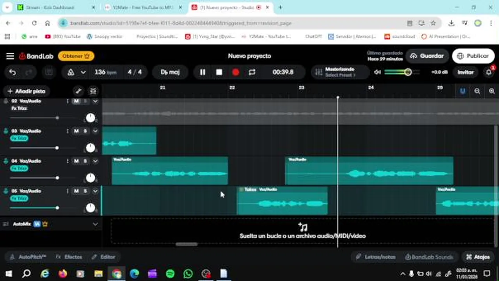The height and width of the screenshot is (281, 499).
Task: Expand track 02 Voz/Audio options chevron
Action: [x=95, y=101]
